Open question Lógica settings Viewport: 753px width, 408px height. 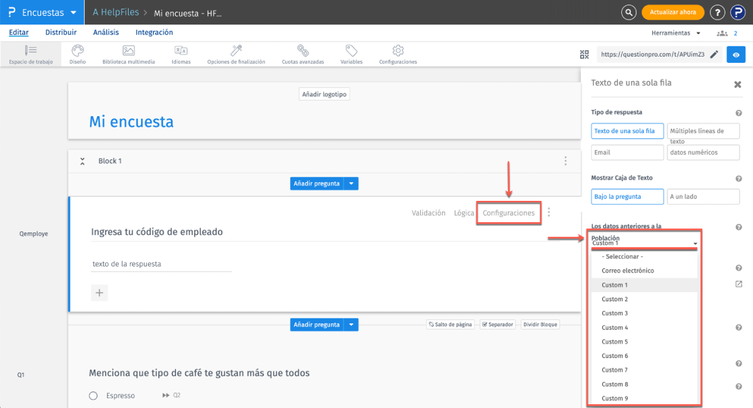(464, 213)
